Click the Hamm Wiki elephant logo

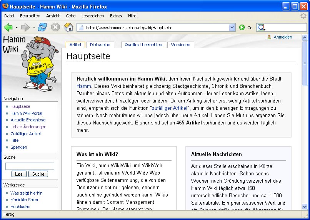pyautogui.click(x=30, y=62)
